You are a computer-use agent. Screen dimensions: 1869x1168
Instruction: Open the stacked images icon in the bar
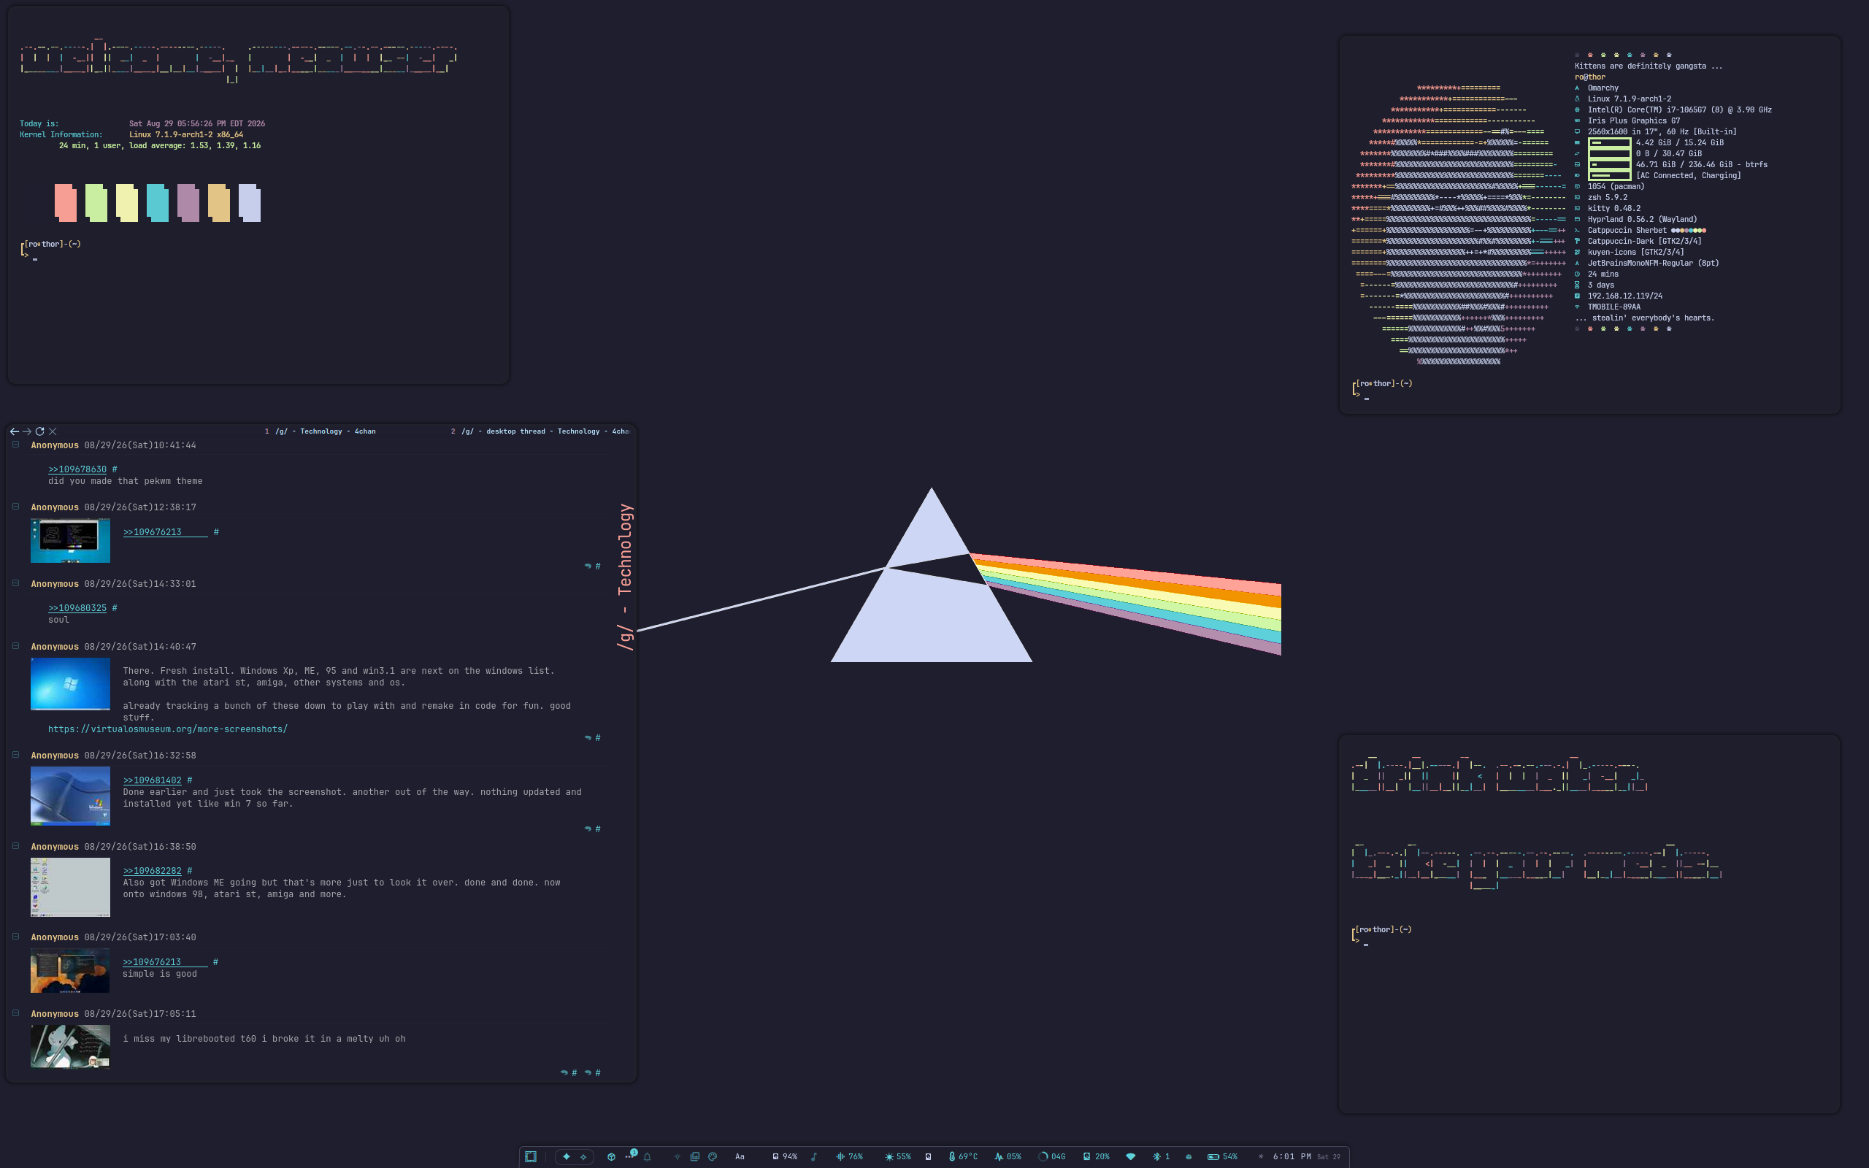coord(694,1156)
